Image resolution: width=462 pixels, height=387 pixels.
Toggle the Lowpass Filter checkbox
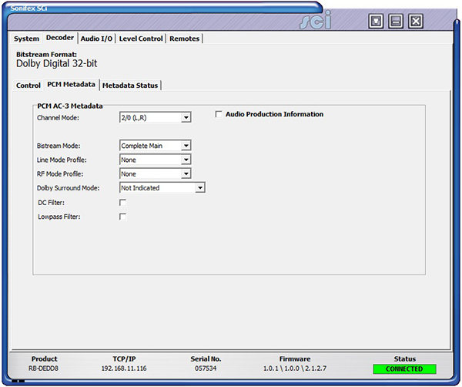point(123,217)
